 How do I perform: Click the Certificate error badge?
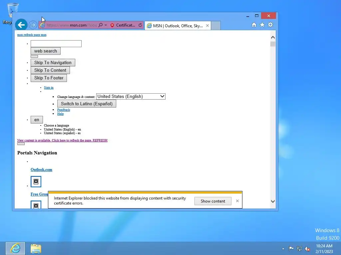[123, 25]
